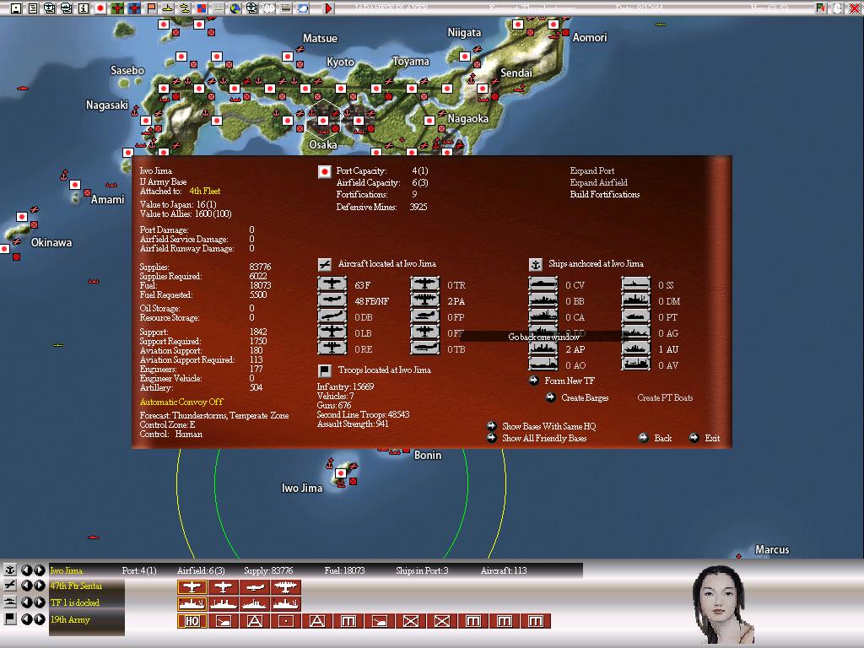Click the 2 PA patrol aircraft icon
The height and width of the screenshot is (648, 864).
tap(425, 300)
